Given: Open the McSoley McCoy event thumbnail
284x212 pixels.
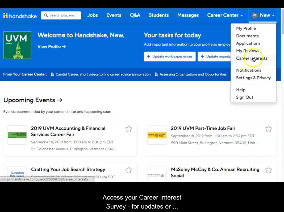Looking at the screenshot, I should [x=157, y=174].
